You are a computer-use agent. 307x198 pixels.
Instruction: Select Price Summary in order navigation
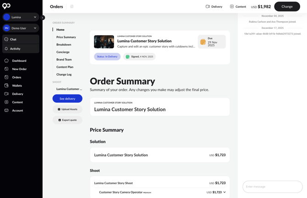(x=66, y=37)
